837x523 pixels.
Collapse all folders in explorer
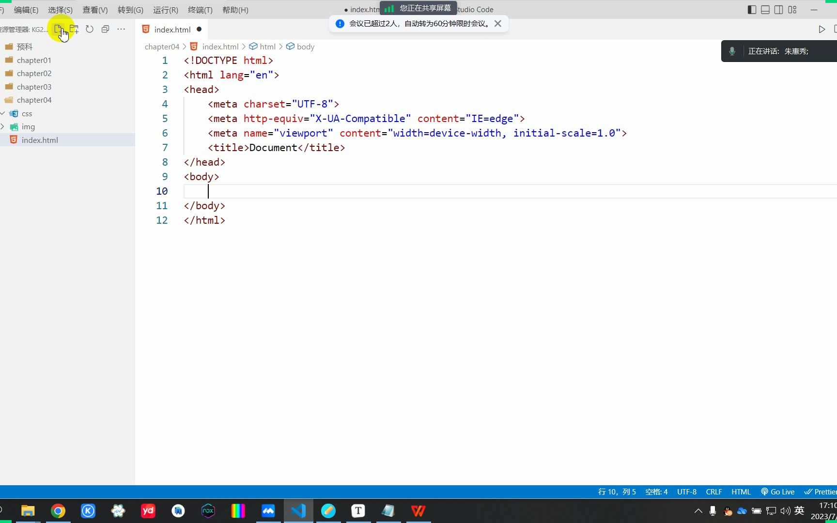pyautogui.click(x=105, y=29)
